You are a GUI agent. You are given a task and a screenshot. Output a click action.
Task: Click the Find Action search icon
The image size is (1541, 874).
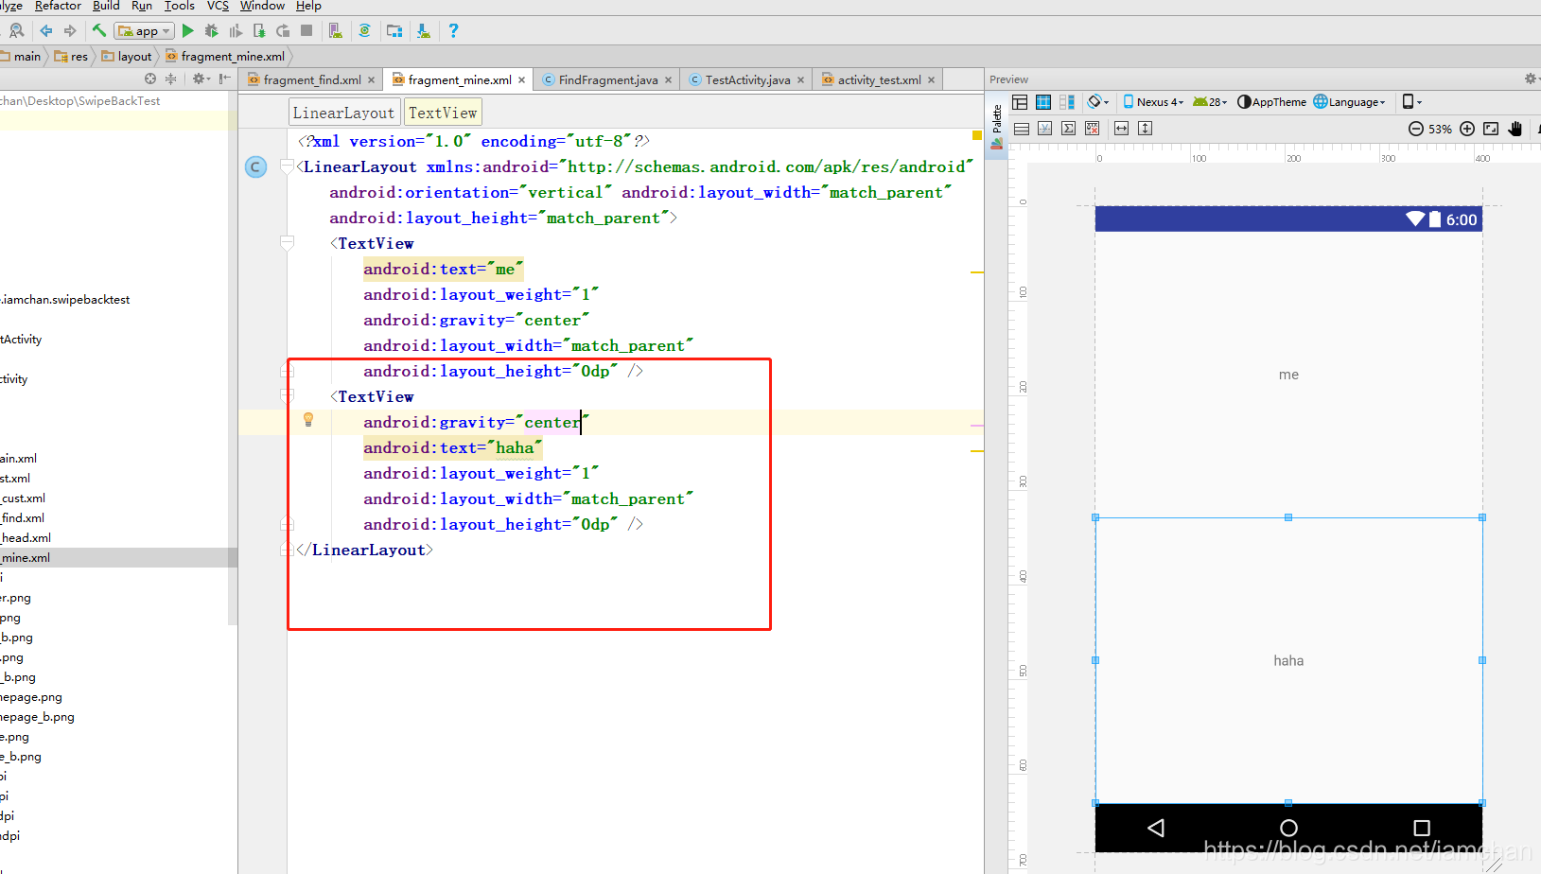click(x=16, y=30)
